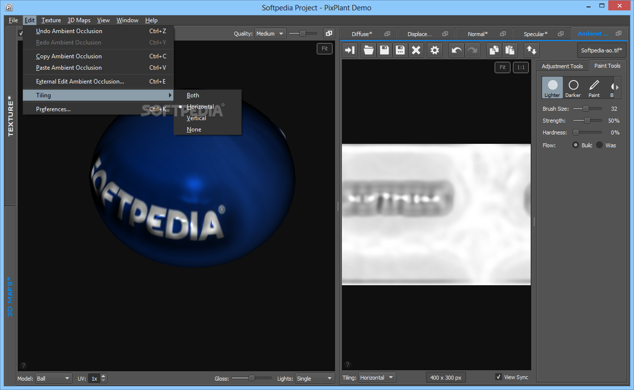The width and height of the screenshot is (634, 390).
Task: Open the Lights dropdown set to Single
Action: (x=315, y=379)
